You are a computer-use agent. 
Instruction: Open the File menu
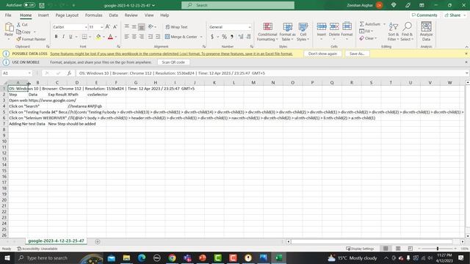click(8, 15)
